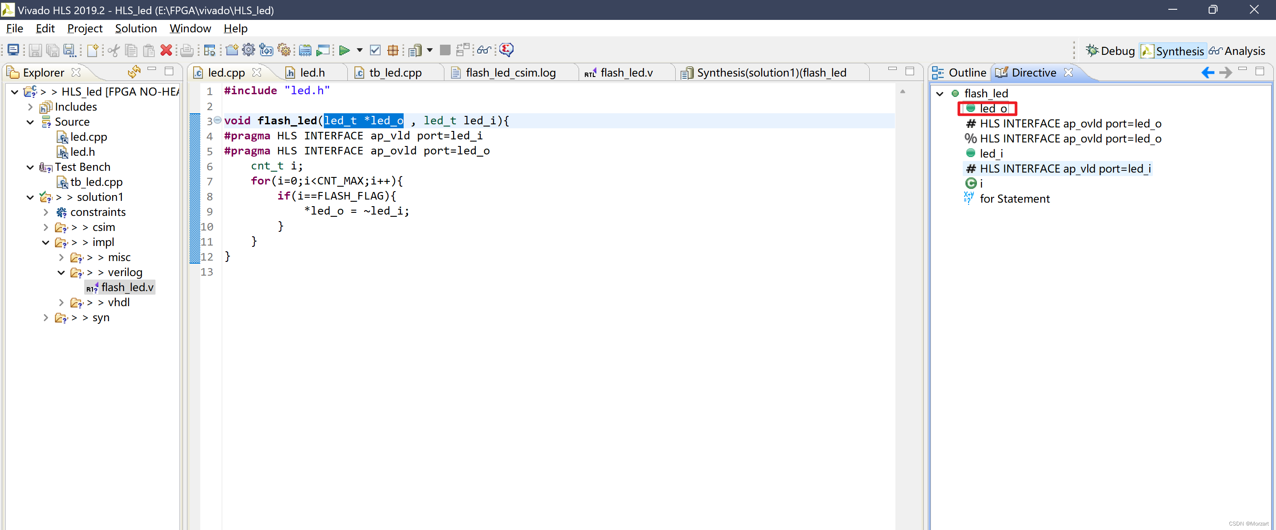Viewport: 1276px width, 530px height.
Task: Click the Print icon in the toolbar
Action: point(187,50)
